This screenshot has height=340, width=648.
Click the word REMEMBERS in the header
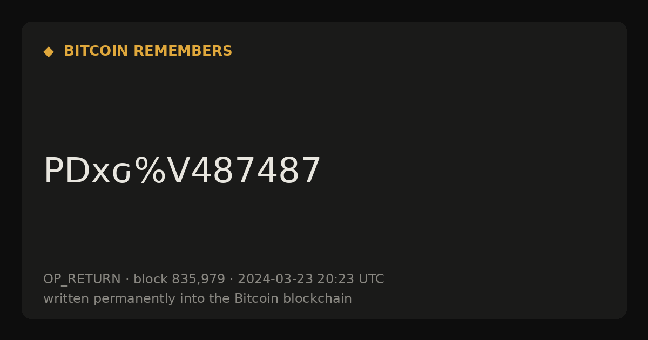tap(183, 51)
